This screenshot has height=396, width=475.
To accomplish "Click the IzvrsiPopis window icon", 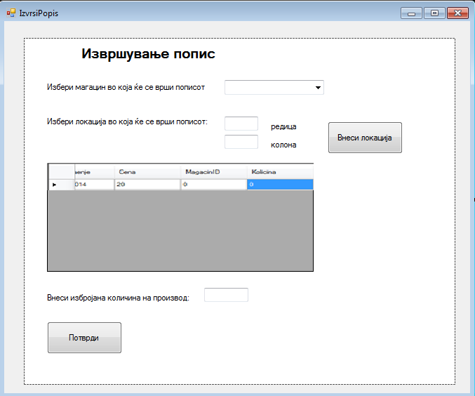I will pyautogui.click(x=11, y=13).
